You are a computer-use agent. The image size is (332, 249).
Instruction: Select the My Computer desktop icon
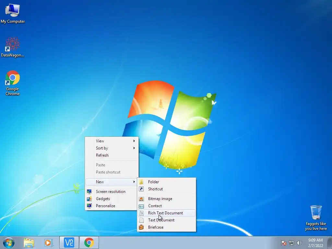click(x=13, y=14)
